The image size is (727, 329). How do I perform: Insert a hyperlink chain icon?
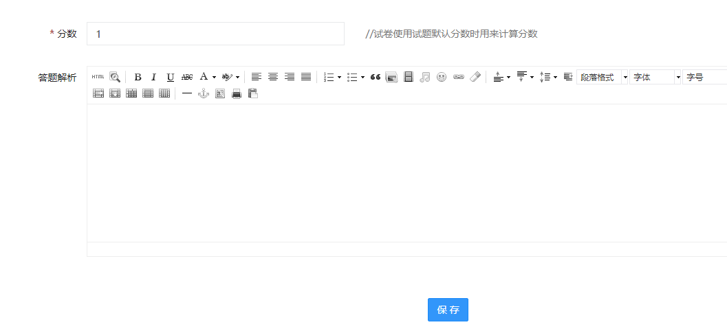click(x=459, y=78)
